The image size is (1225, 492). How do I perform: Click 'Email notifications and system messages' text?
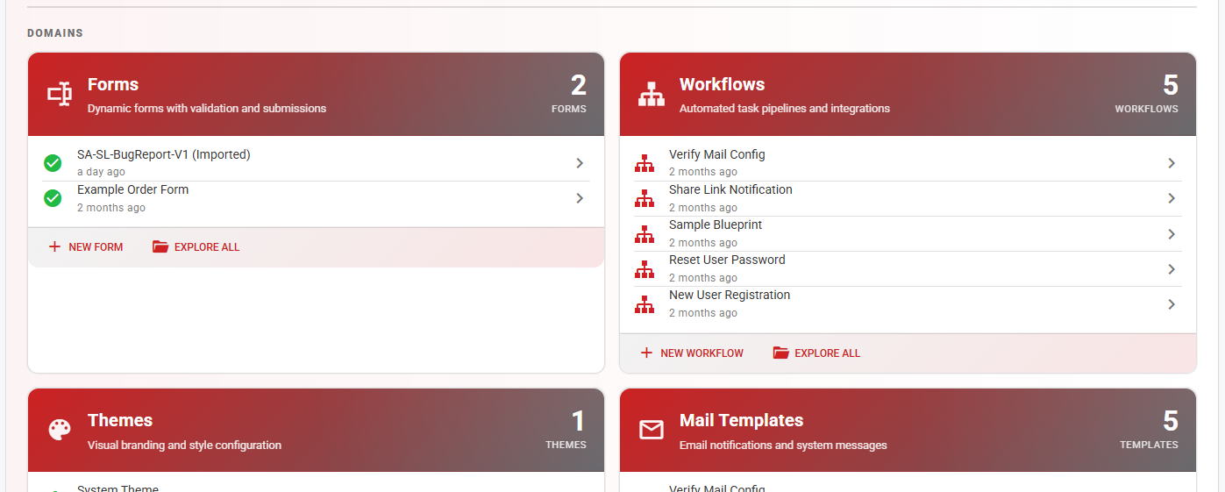tap(783, 446)
